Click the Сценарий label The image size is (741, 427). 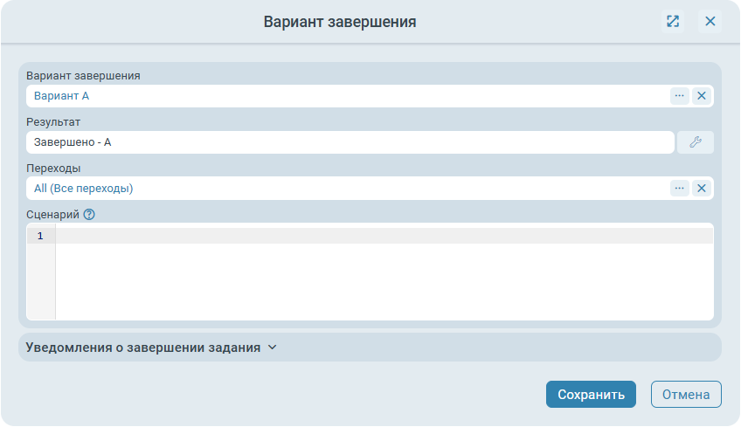coord(52,214)
